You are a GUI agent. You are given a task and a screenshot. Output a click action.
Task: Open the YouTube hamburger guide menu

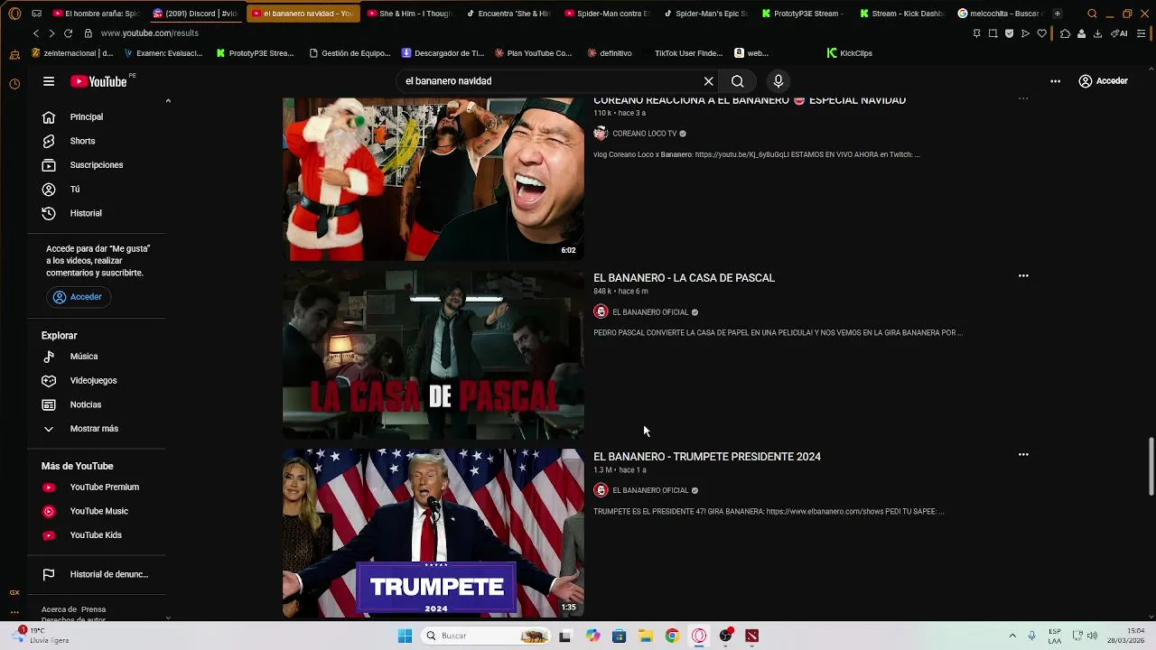point(49,81)
